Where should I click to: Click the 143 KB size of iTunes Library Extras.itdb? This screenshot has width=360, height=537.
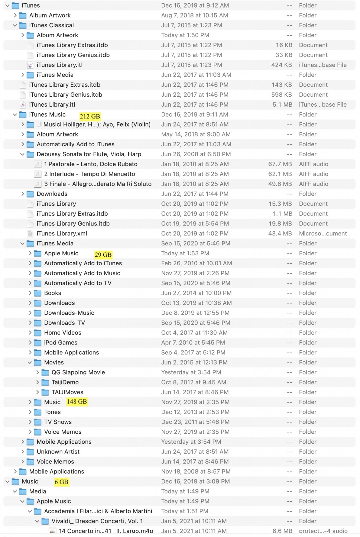click(x=282, y=85)
